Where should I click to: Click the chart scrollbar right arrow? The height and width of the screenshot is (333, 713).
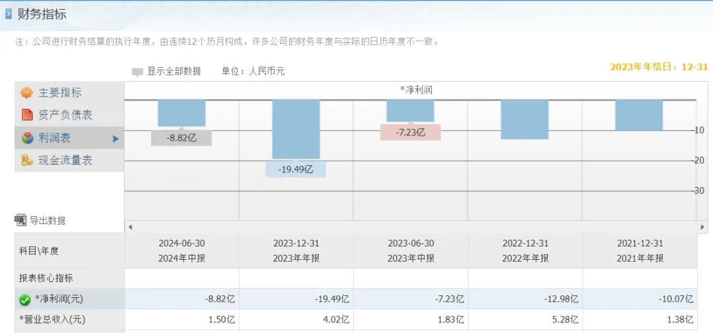point(702,227)
